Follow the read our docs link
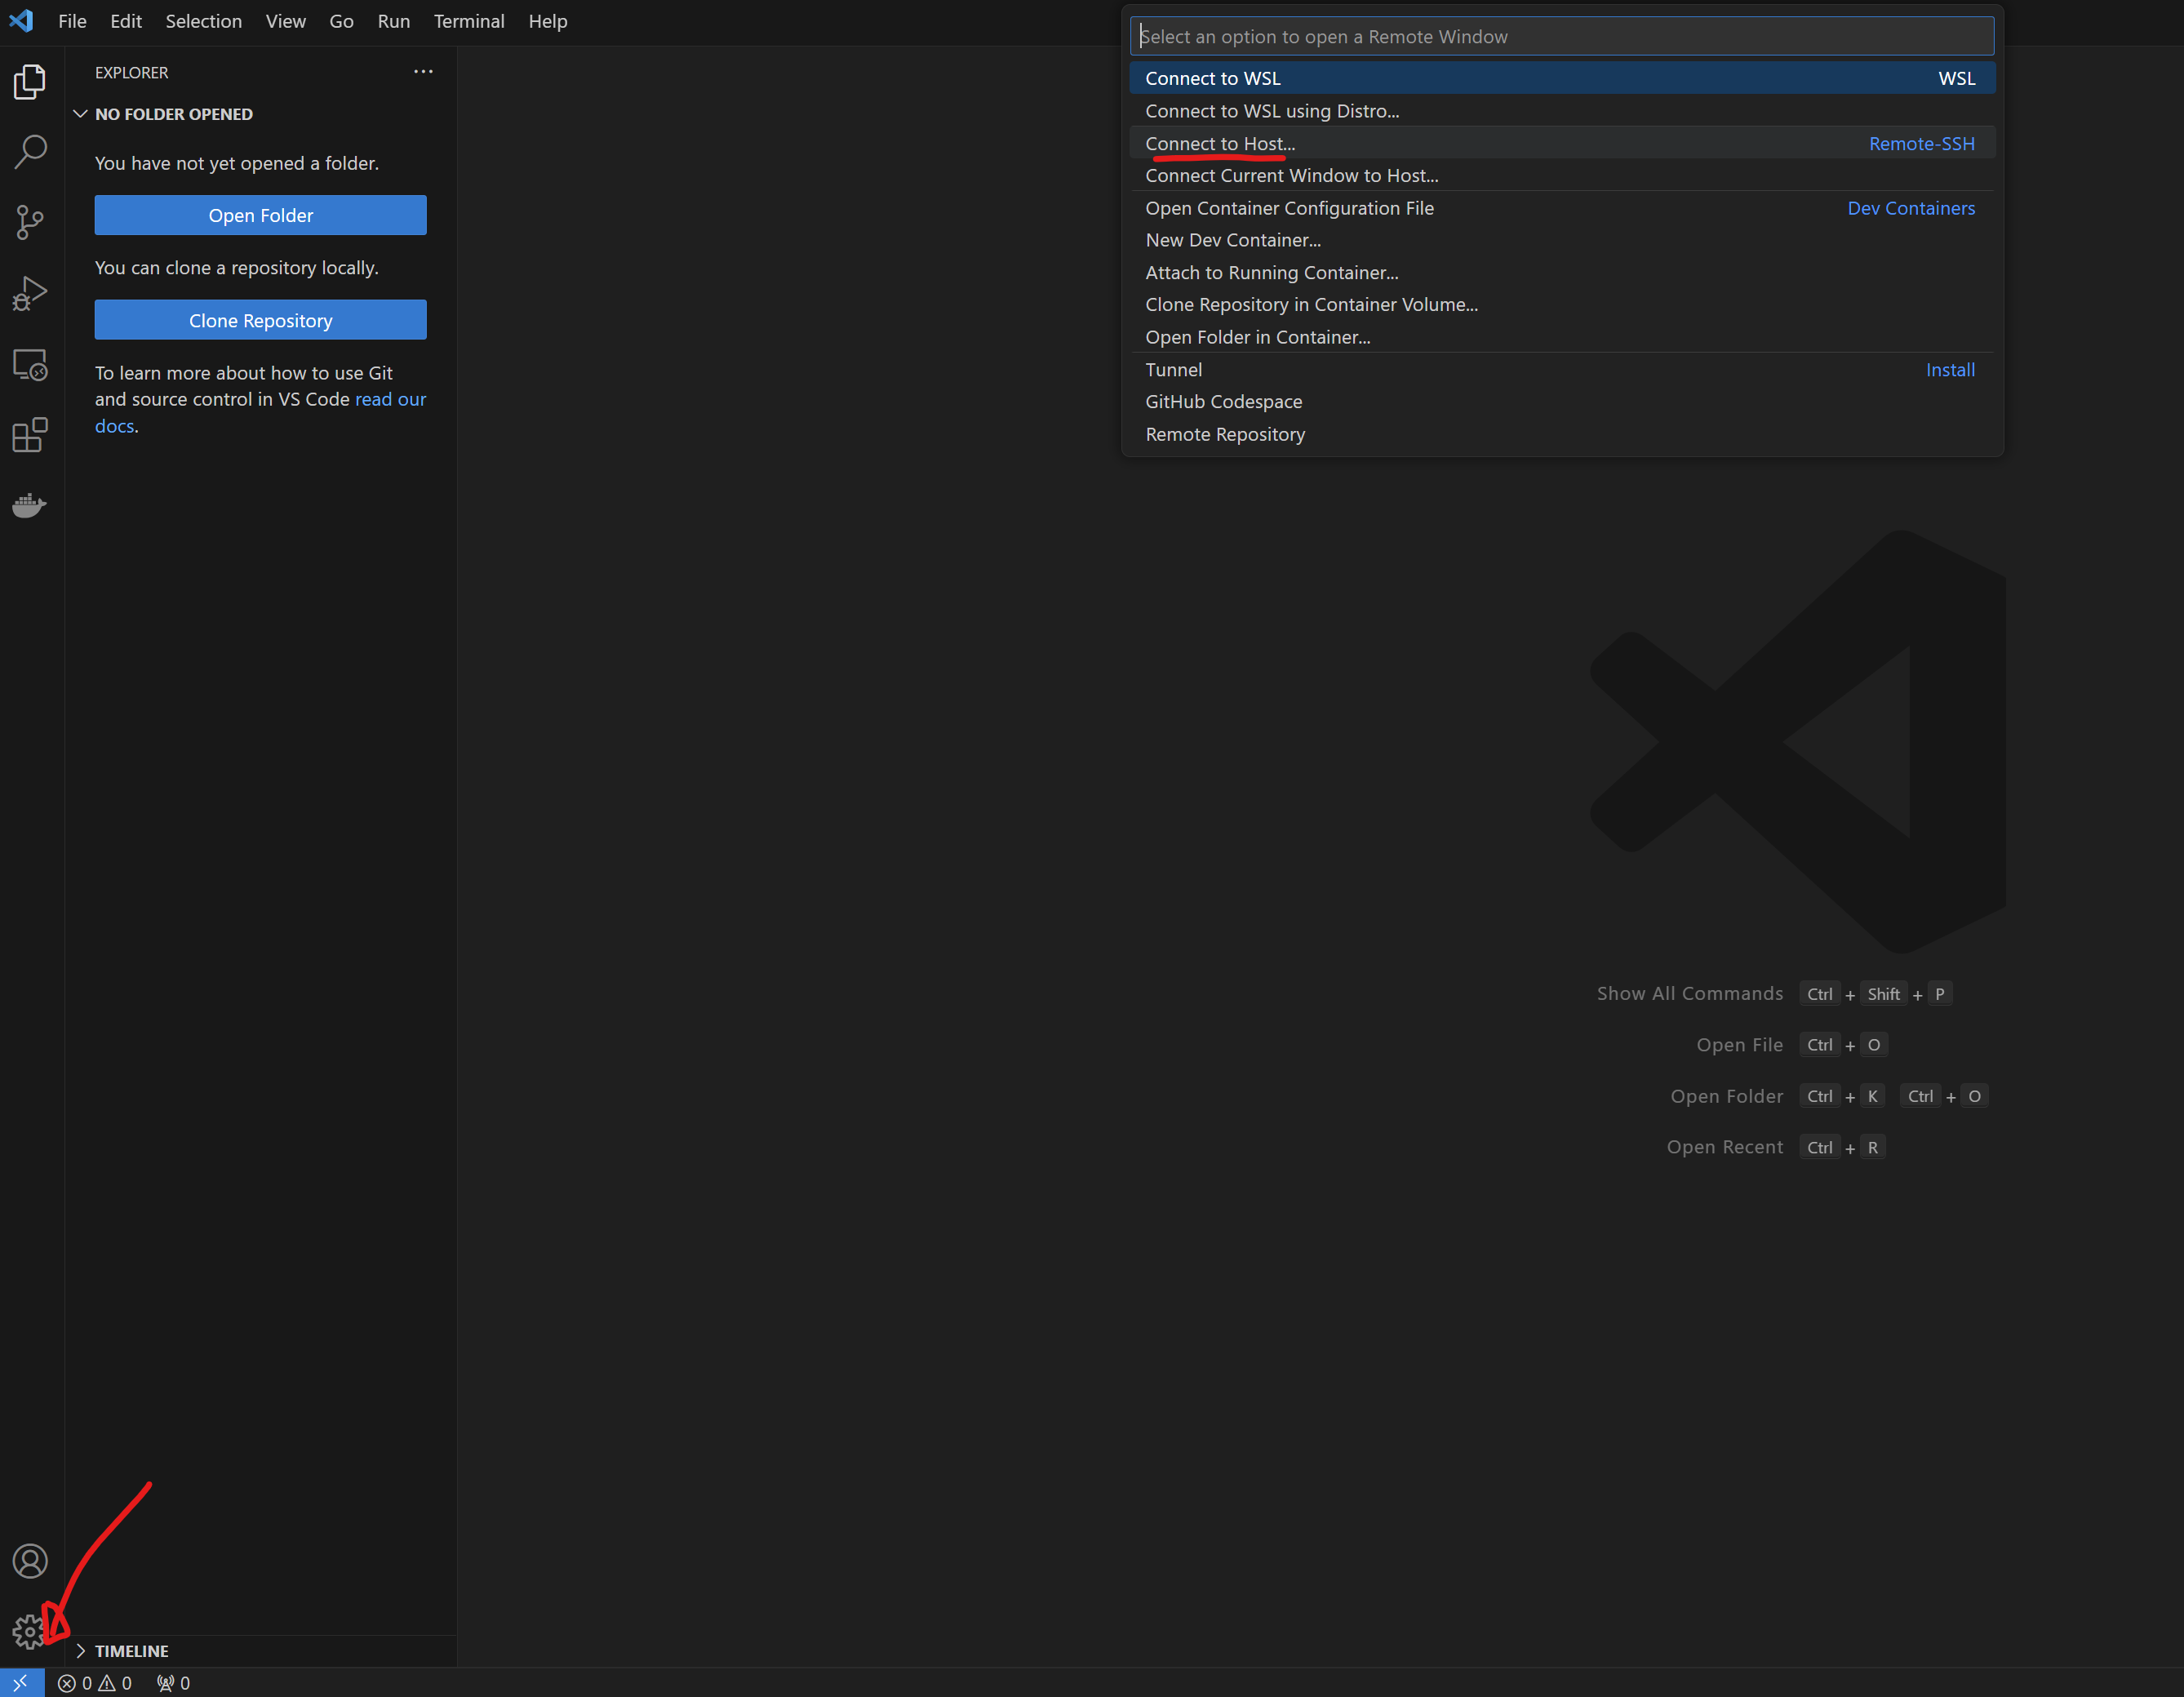Viewport: 2184px width, 1697px height. click(389, 399)
